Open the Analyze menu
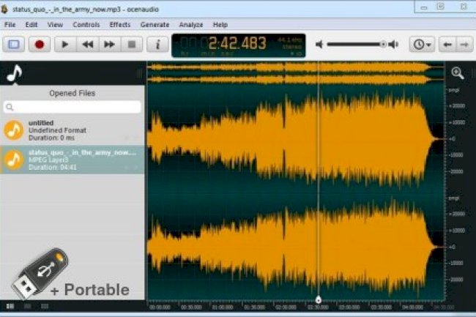 point(191,24)
